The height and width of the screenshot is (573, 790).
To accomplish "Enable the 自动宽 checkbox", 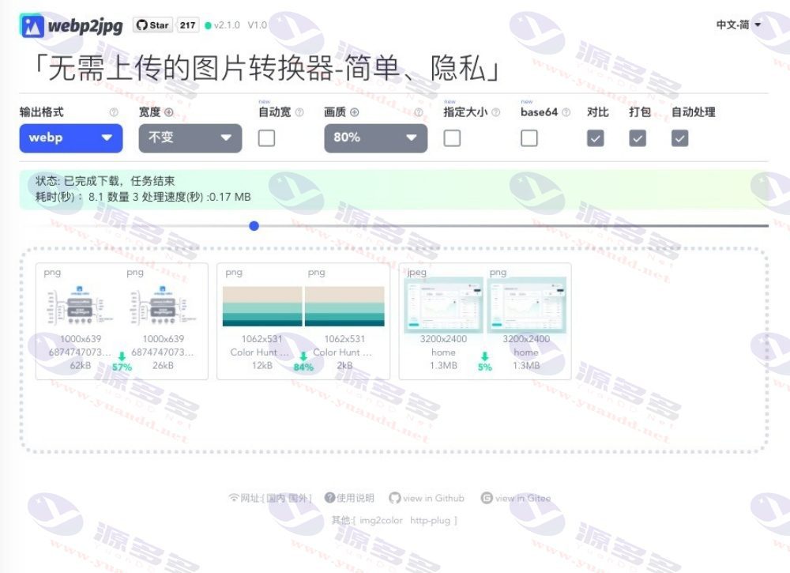I will 266,138.
